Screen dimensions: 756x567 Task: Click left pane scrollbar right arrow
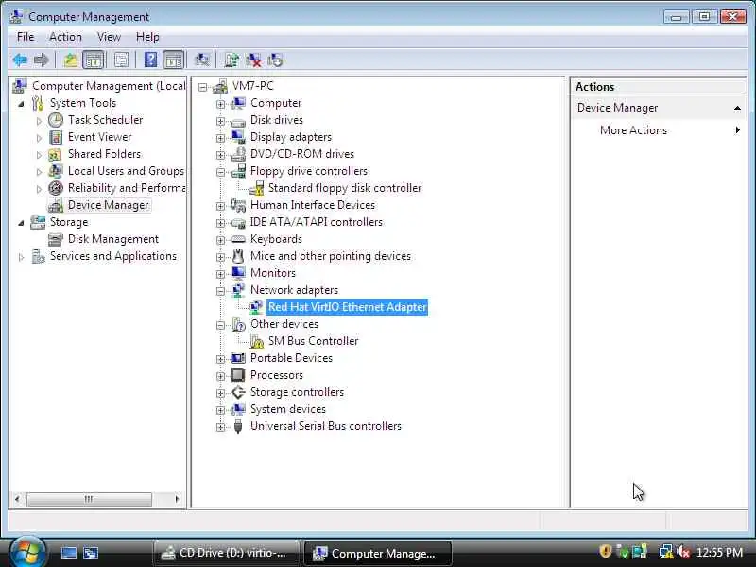point(177,499)
